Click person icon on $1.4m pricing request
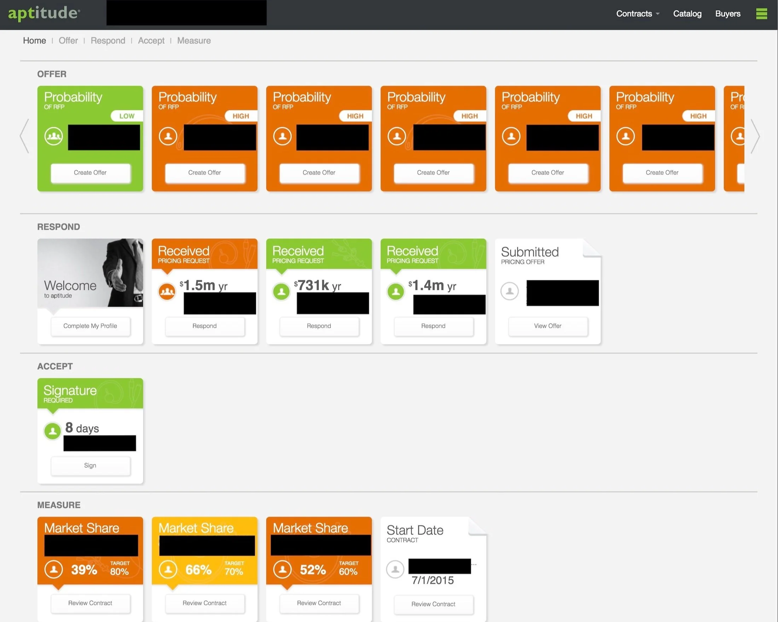This screenshot has height=622, width=778. tap(396, 291)
